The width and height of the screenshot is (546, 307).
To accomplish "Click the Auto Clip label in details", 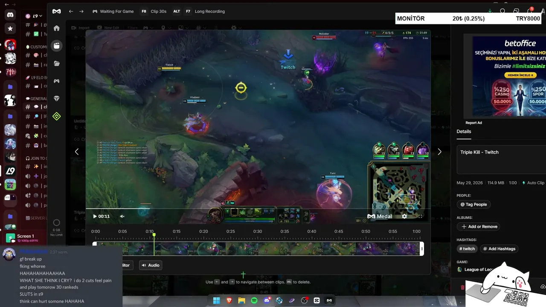I will click(x=533, y=183).
